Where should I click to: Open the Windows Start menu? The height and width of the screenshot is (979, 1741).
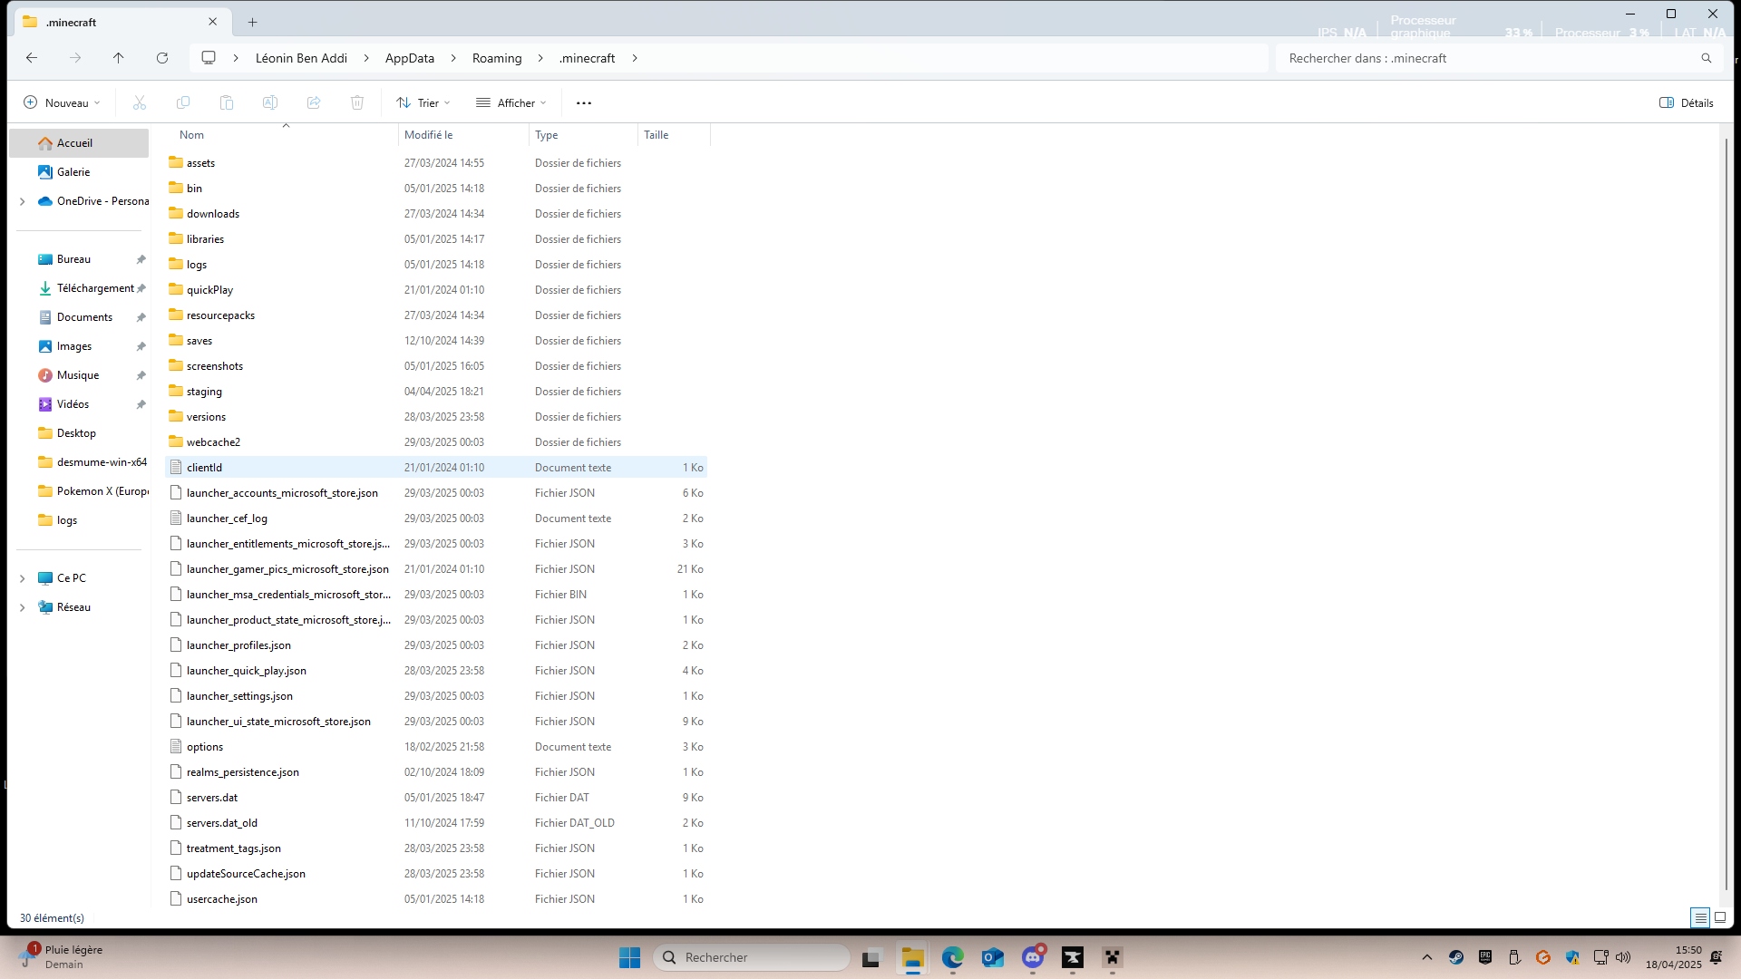(630, 957)
